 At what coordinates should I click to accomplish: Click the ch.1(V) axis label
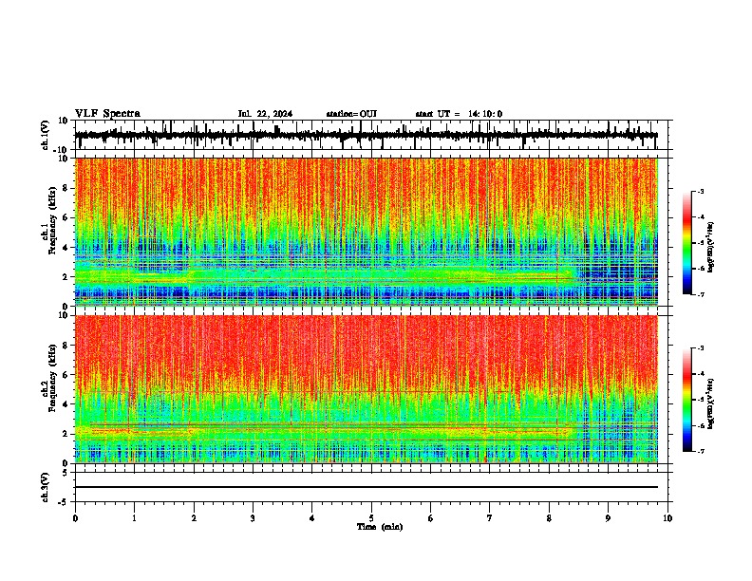(x=46, y=135)
